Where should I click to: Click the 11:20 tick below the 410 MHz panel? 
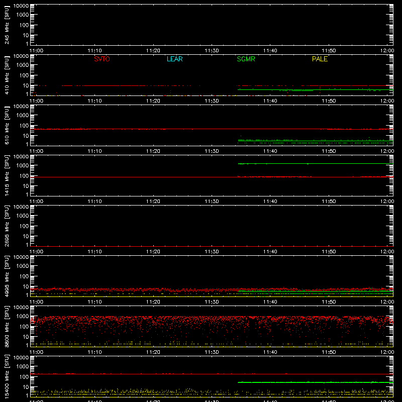[x=153, y=101]
